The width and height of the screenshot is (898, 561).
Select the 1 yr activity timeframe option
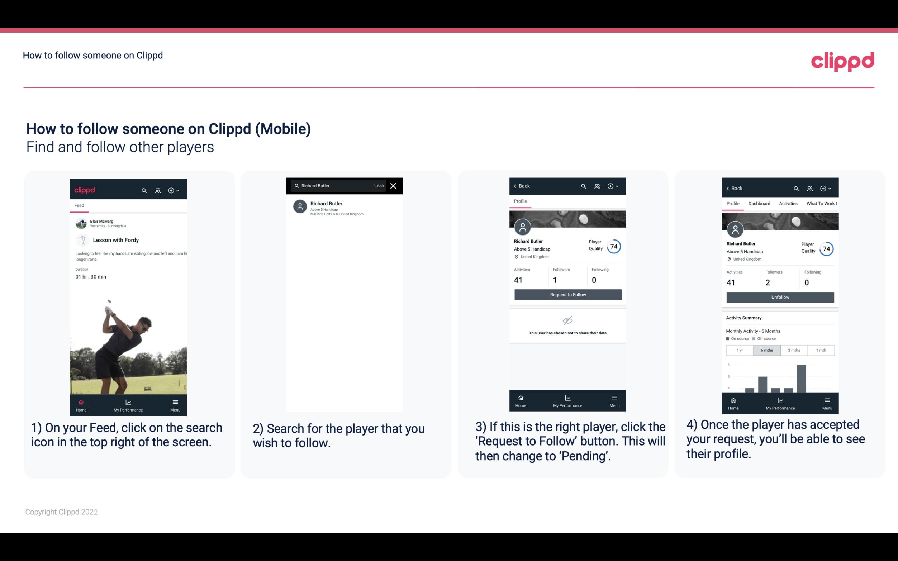(x=740, y=350)
